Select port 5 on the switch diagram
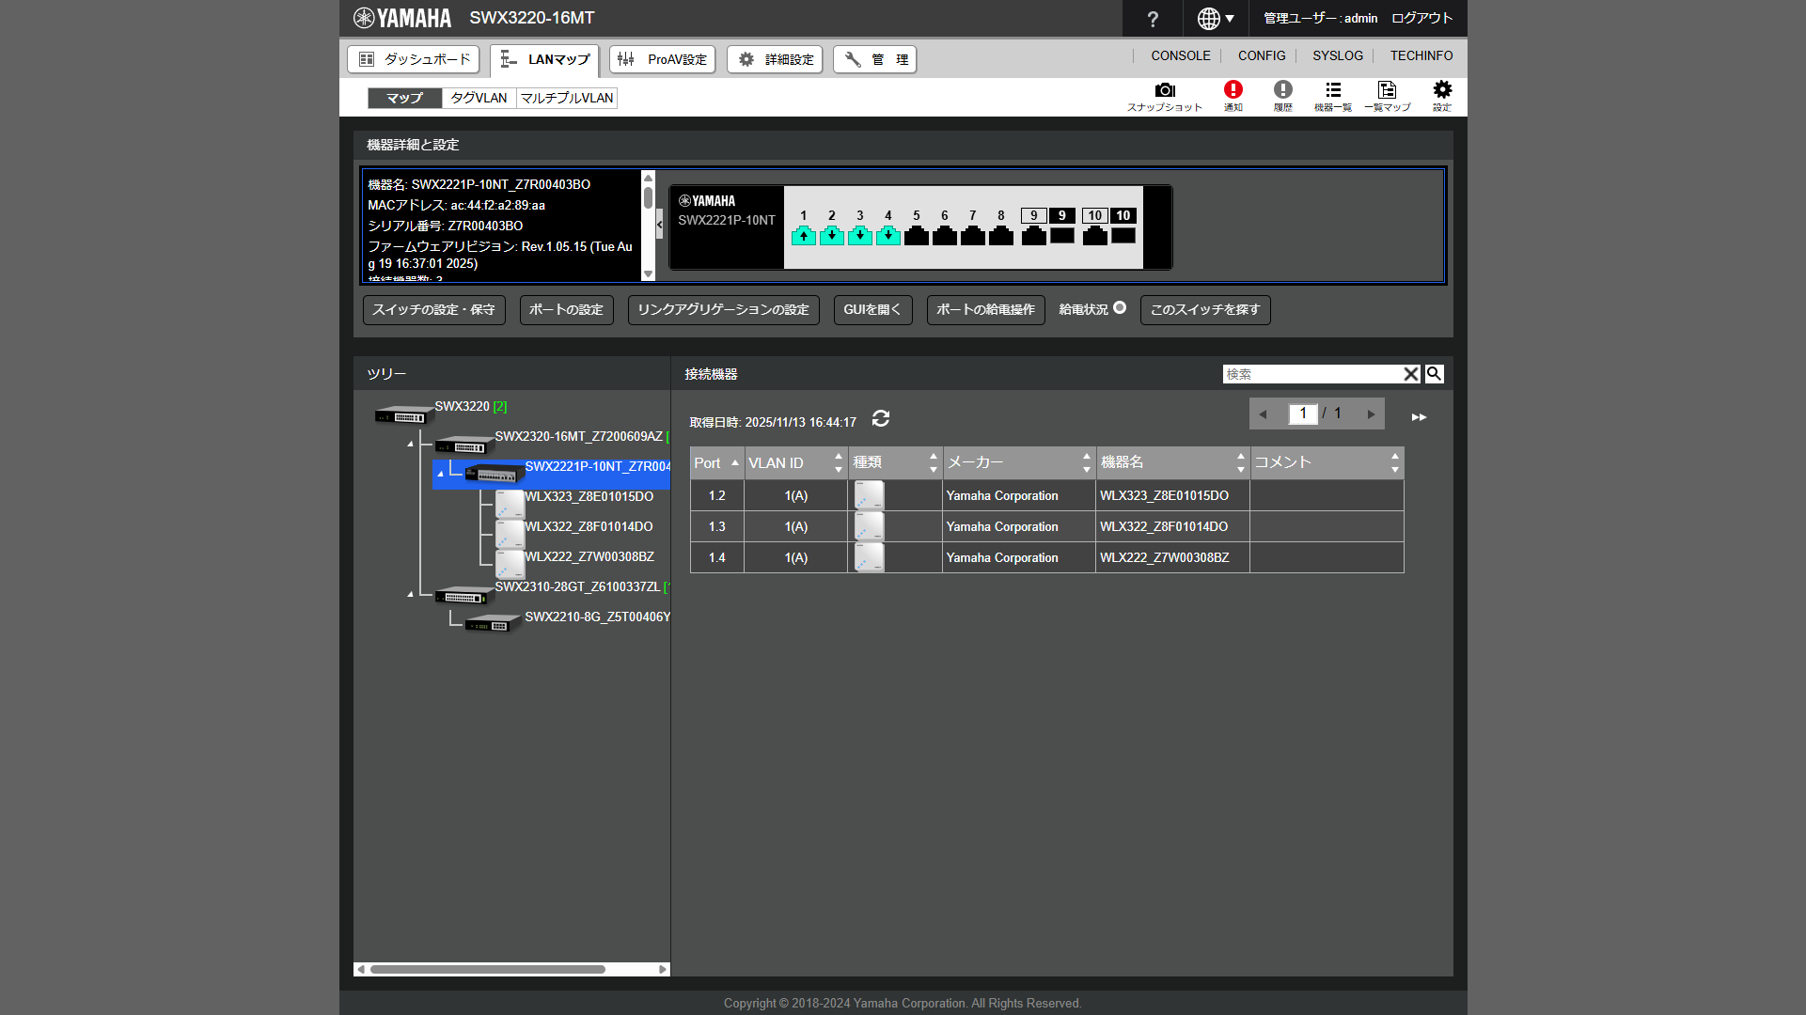The width and height of the screenshot is (1806, 1015). pyautogui.click(x=917, y=236)
